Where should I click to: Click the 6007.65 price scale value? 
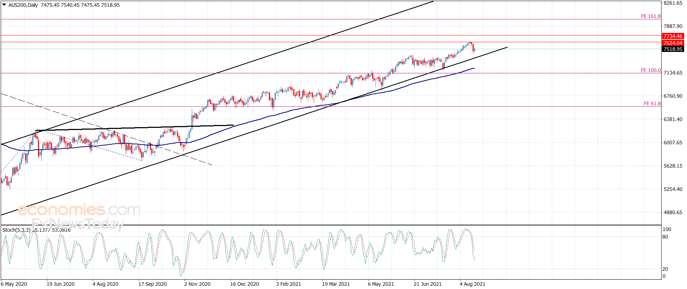click(x=673, y=143)
